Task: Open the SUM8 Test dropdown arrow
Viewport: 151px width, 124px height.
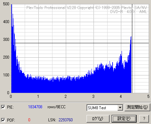Action: point(120,108)
